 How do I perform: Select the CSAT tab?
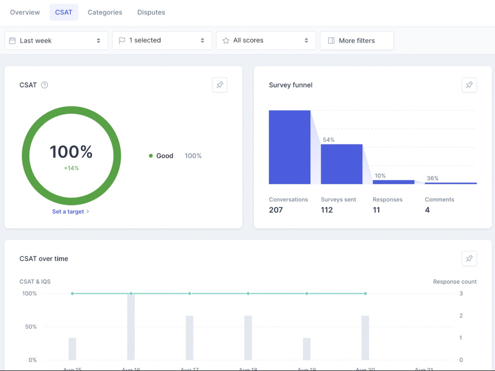64,12
